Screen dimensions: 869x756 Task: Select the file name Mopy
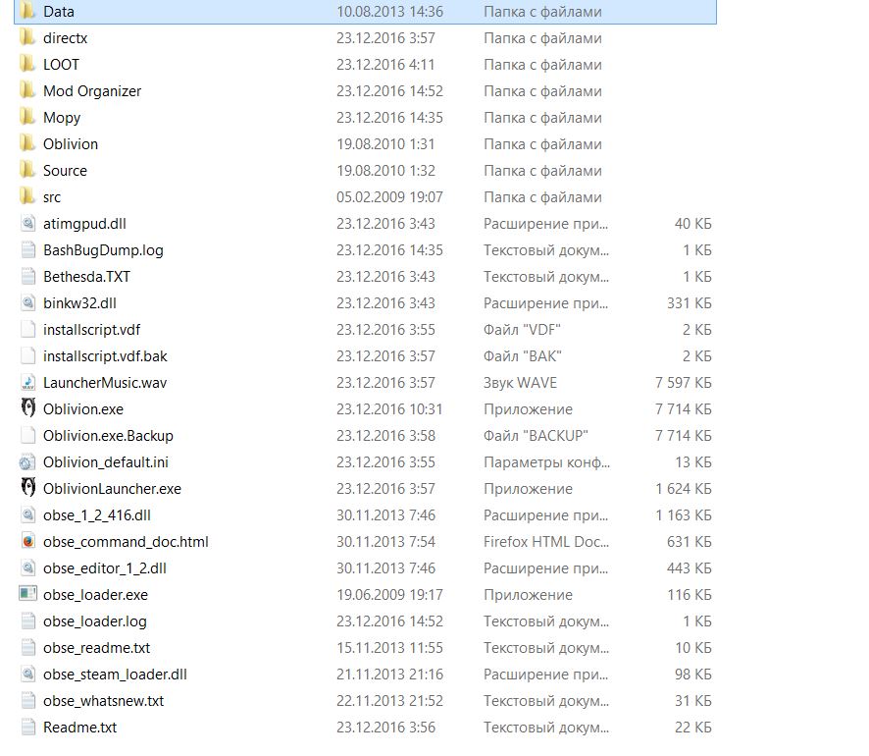(x=62, y=118)
